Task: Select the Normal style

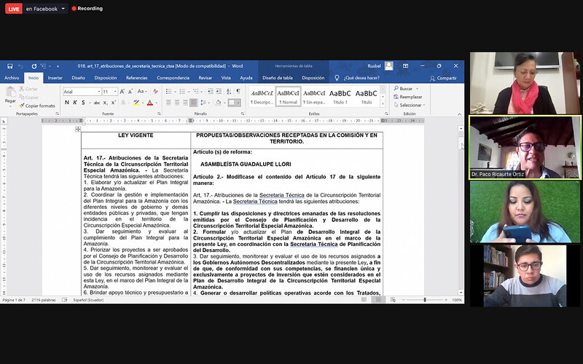Action: pyautogui.click(x=288, y=97)
